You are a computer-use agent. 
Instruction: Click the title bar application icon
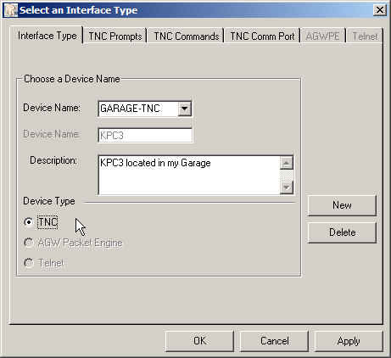11,10
